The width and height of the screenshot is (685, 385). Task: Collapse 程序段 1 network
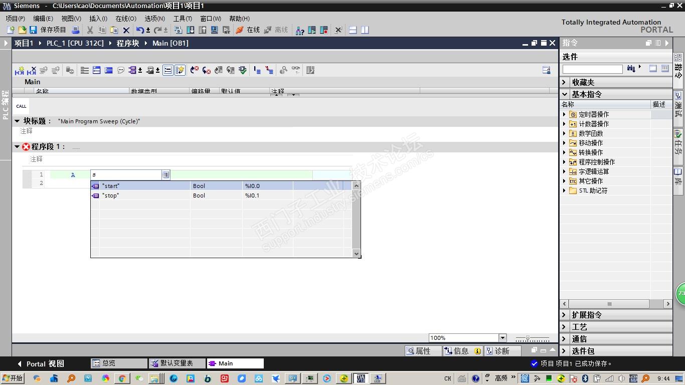17,147
